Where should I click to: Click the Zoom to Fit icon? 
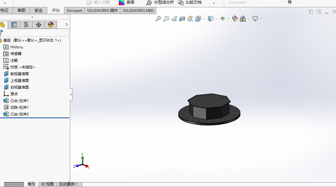click(x=158, y=19)
